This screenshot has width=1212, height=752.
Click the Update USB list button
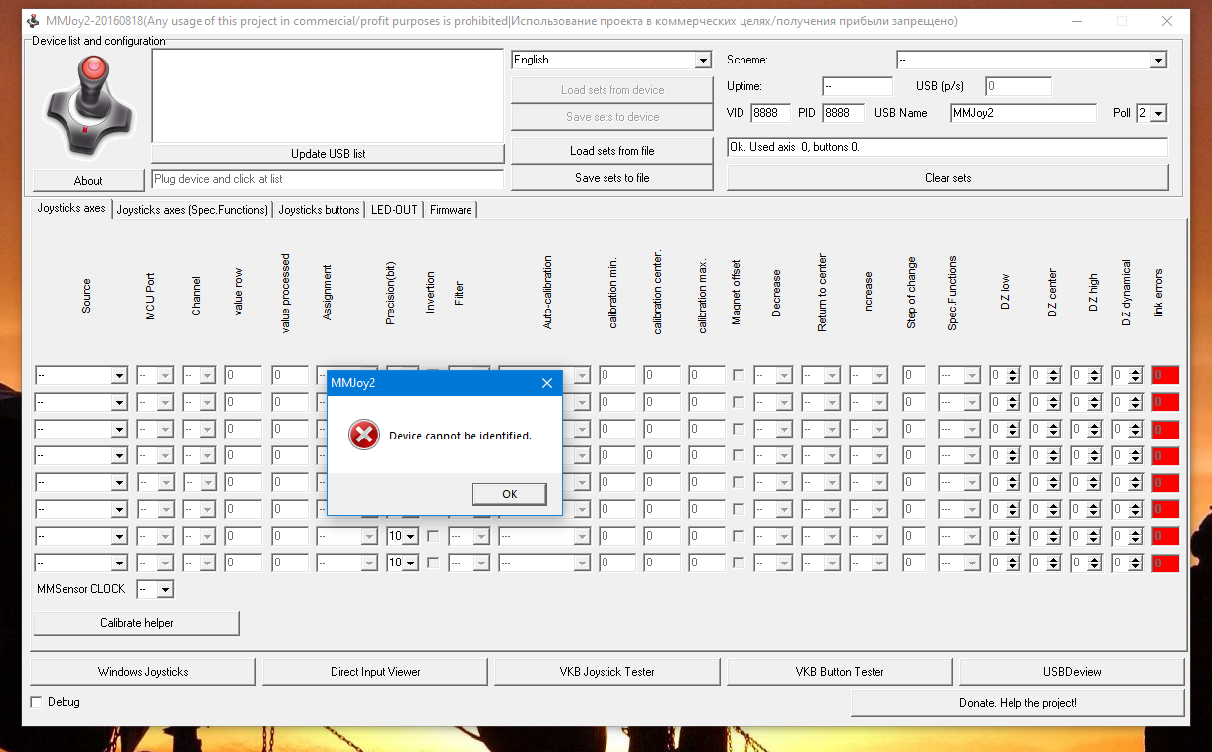coord(329,154)
